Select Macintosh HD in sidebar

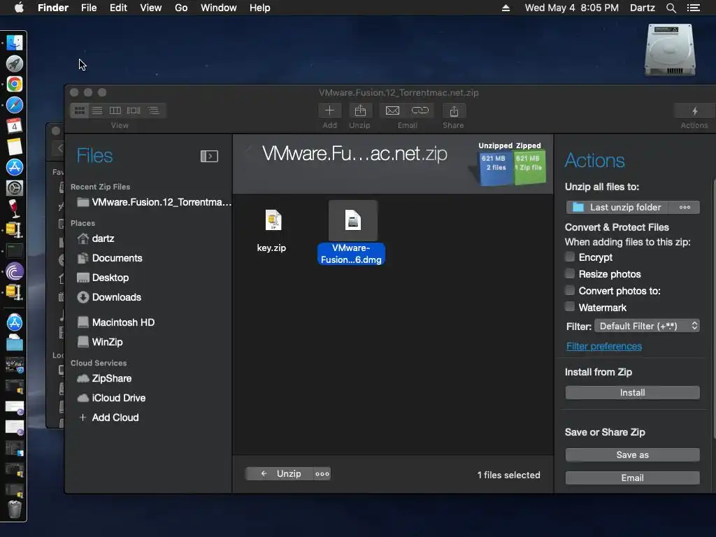[116, 322]
